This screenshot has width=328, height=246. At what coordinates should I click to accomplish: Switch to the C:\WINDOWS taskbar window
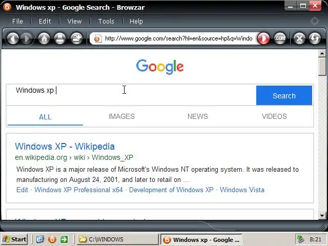118,239
